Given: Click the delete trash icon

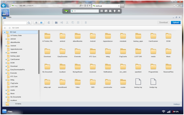Looking at the screenshot, I should (86, 23).
